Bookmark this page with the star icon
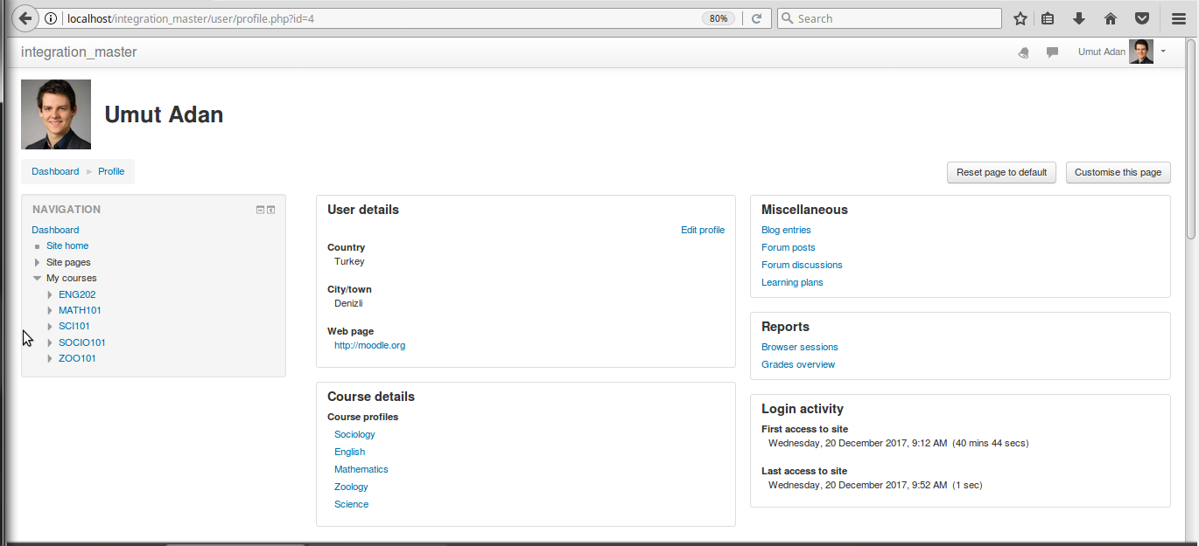1199x546 pixels. (x=1020, y=18)
